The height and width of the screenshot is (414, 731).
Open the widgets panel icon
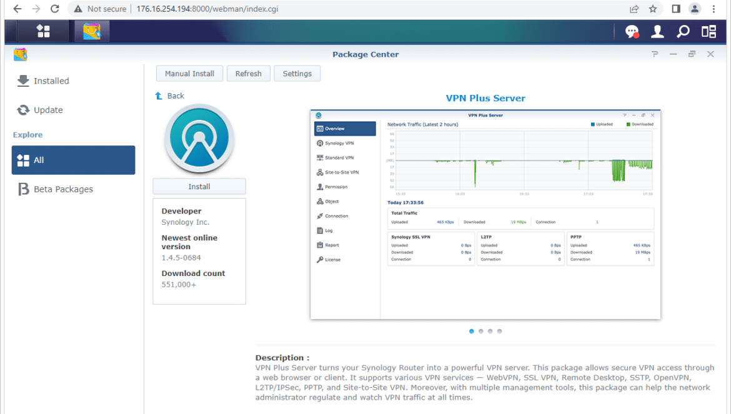(709, 31)
